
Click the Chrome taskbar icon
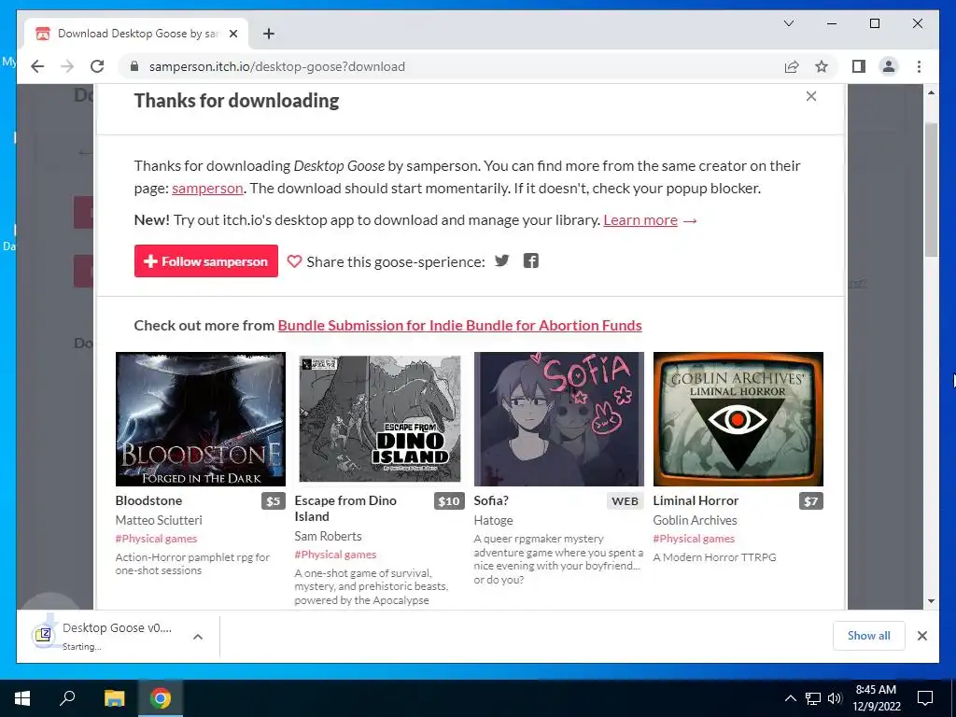coord(161,698)
